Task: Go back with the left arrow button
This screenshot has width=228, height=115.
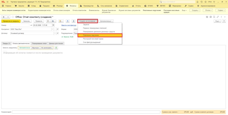Action: (4, 17)
